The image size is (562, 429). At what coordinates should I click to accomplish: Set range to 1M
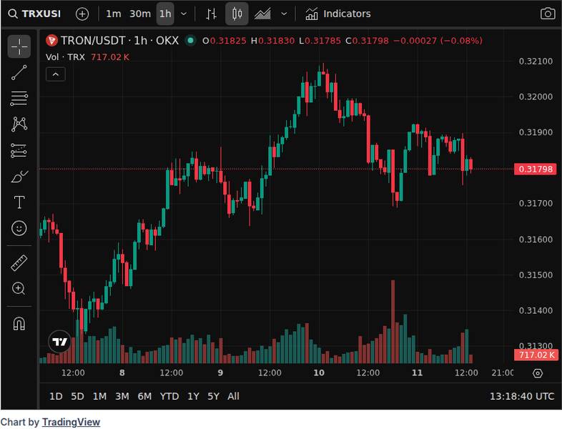(99, 396)
